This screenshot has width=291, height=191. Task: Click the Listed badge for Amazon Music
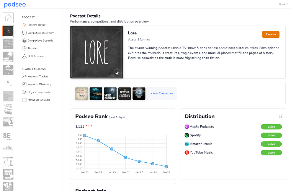[x=271, y=144]
